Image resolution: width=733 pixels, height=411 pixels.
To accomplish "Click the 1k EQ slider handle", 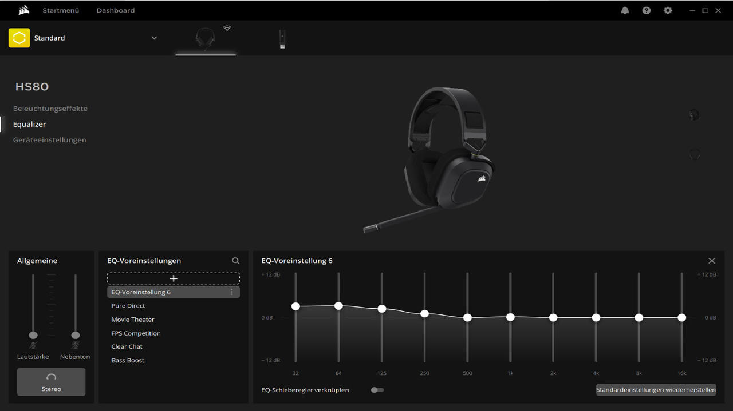I will (510, 317).
